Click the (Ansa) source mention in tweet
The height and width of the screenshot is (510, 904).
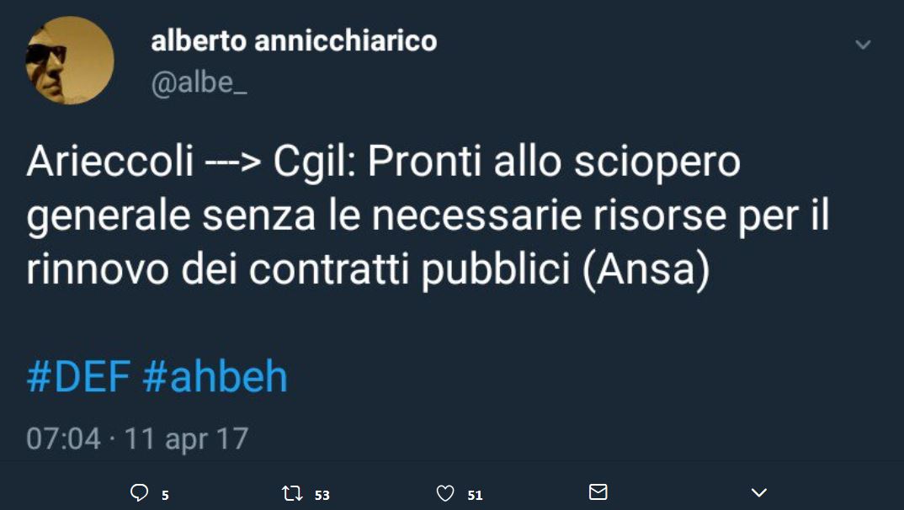click(x=646, y=270)
